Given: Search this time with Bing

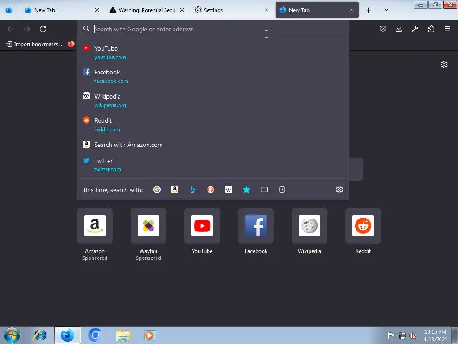Looking at the screenshot, I should coord(192,189).
